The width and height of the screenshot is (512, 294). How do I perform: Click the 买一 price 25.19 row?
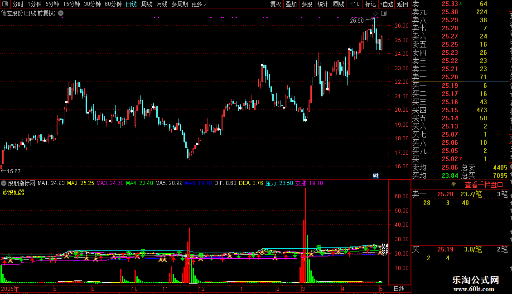click(x=460, y=85)
